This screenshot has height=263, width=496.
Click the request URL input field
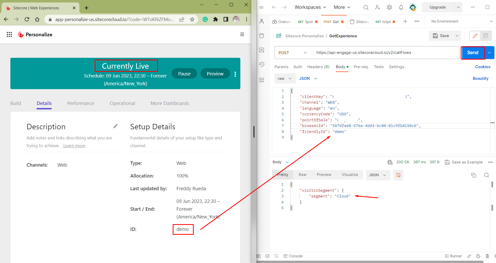tap(386, 53)
